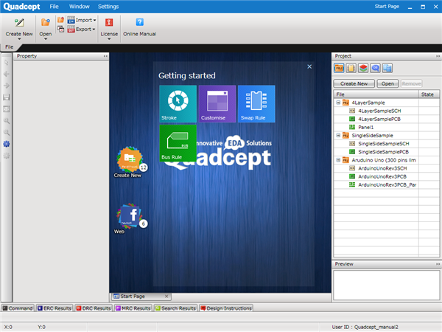This screenshot has width=442, height=332.
Task: Click the Web Facebook badge on start page
Action: (130, 215)
